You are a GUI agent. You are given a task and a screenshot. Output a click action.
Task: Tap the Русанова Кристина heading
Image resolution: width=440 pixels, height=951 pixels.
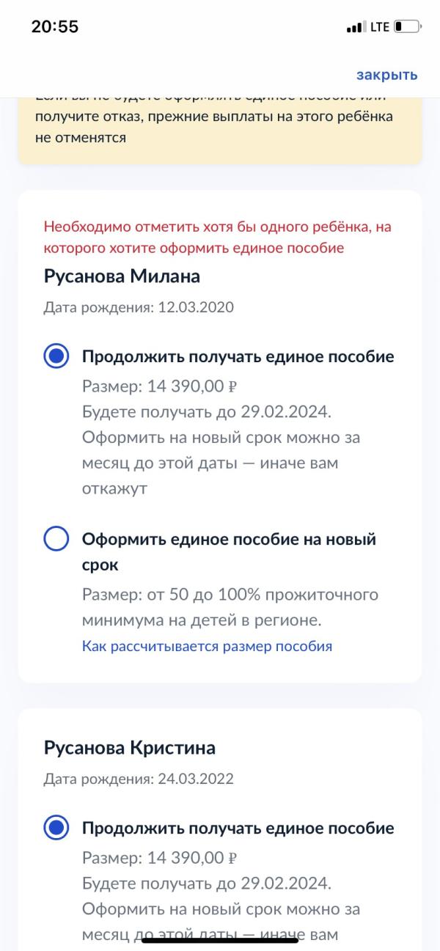(130, 749)
